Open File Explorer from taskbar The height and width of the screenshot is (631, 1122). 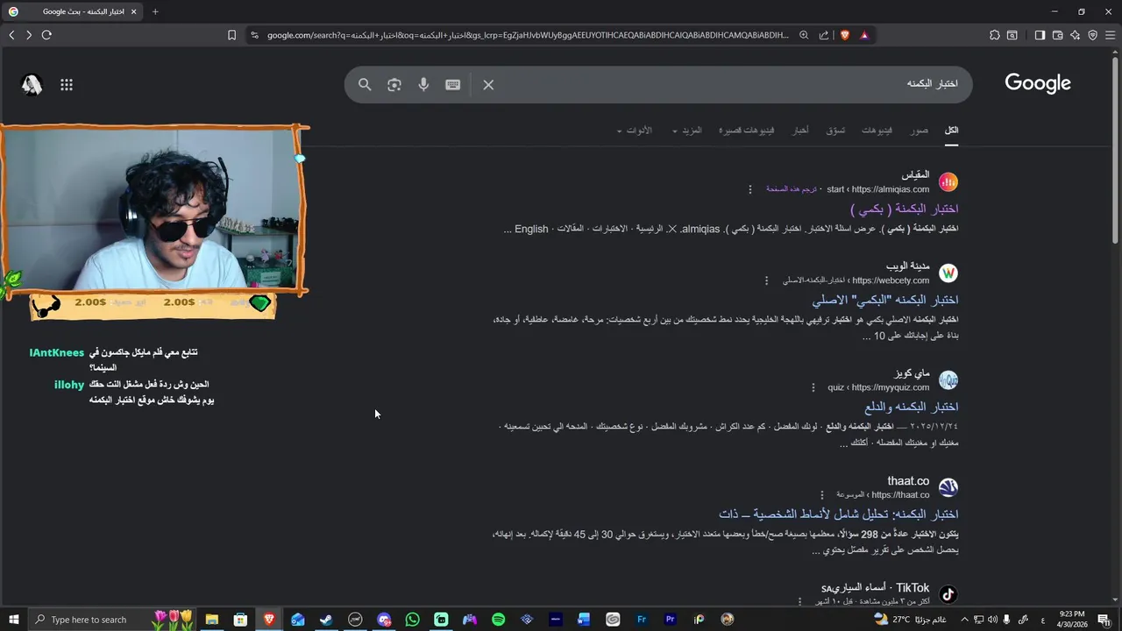212,620
